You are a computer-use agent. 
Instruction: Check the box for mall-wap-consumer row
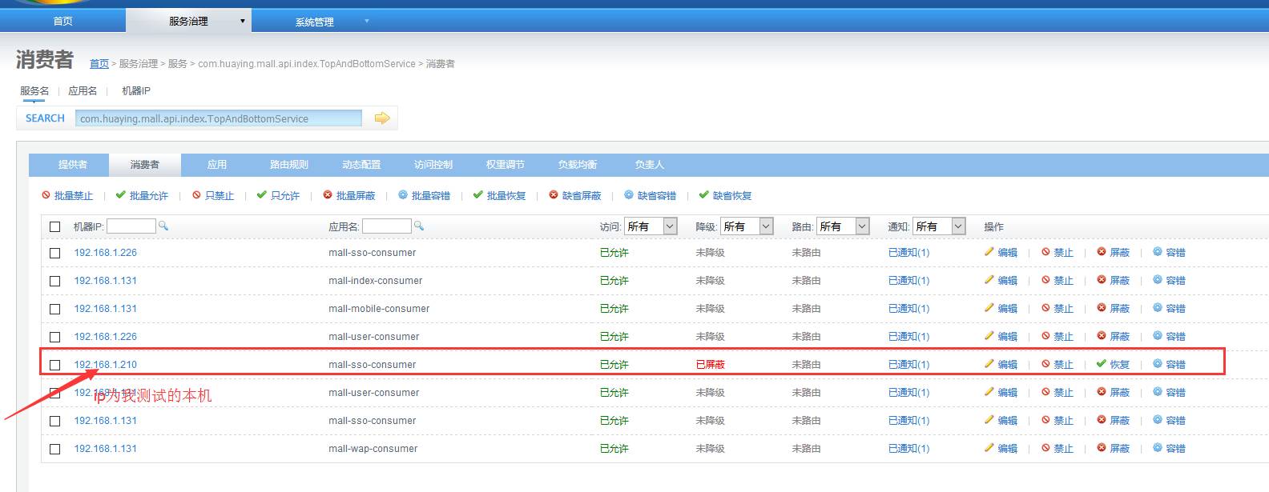[55, 449]
